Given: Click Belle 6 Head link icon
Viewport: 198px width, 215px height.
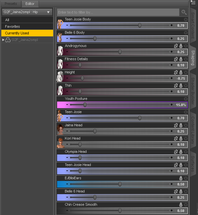Looking at the screenshot, I should click(x=176, y=192).
